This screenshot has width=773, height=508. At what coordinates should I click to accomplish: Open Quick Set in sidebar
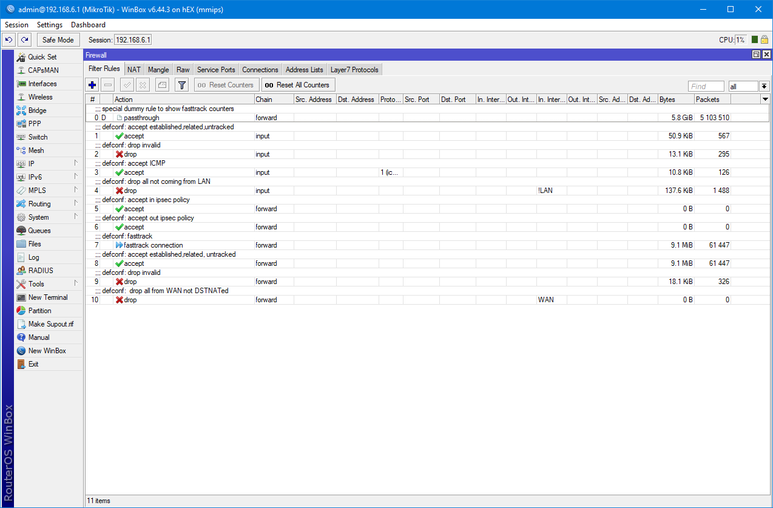pos(48,57)
